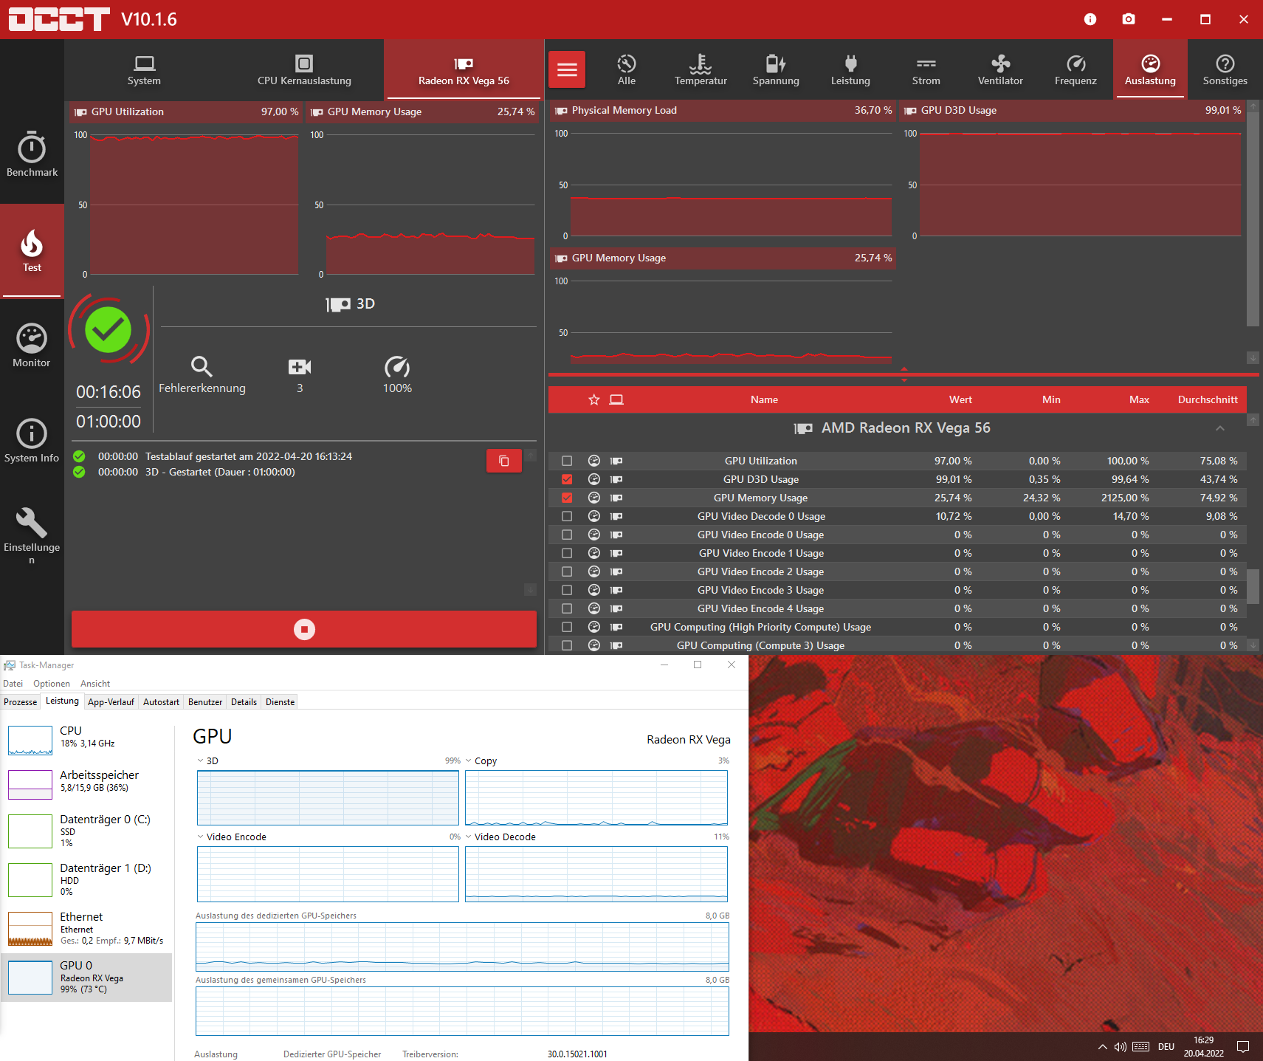The height and width of the screenshot is (1061, 1263).
Task: Select Ethernet in Task-Manager list
Action: pyautogui.click(x=87, y=929)
